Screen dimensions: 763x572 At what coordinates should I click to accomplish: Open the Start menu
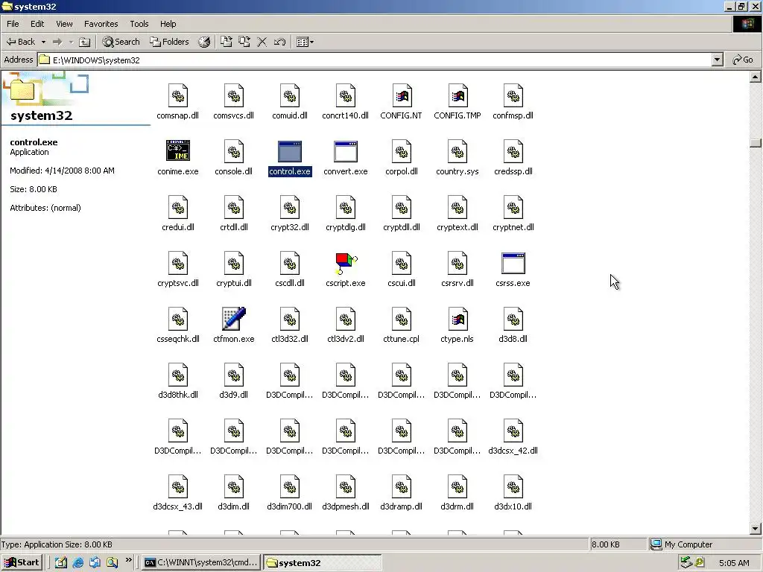click(x=22, y=563)
